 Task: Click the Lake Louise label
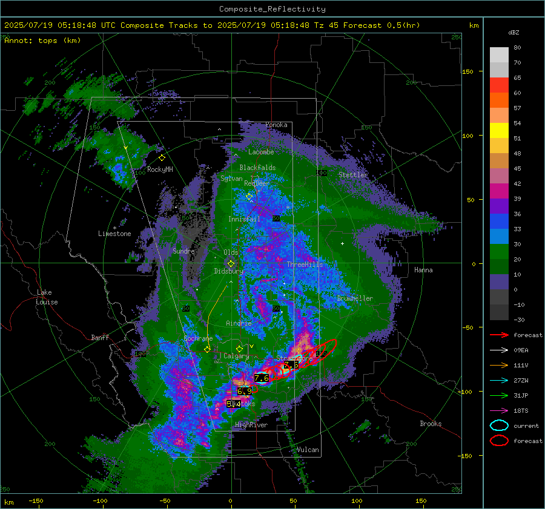coord(47,297)
